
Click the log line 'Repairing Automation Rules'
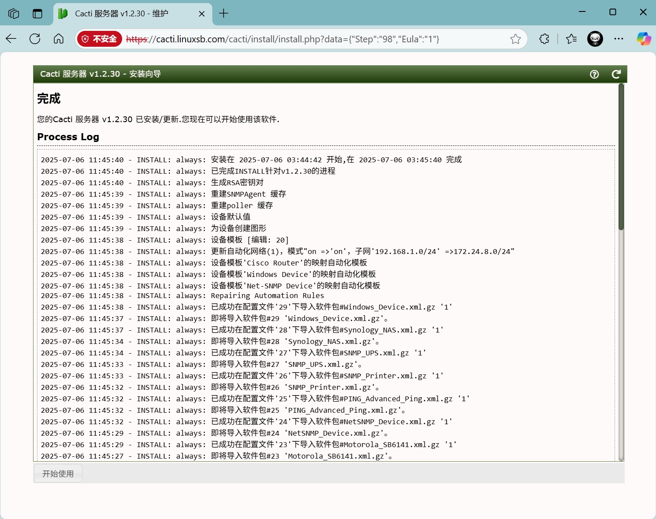[182, 295]
